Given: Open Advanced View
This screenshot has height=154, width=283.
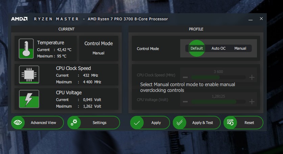Looking at the screenshot, I should 38,123.
